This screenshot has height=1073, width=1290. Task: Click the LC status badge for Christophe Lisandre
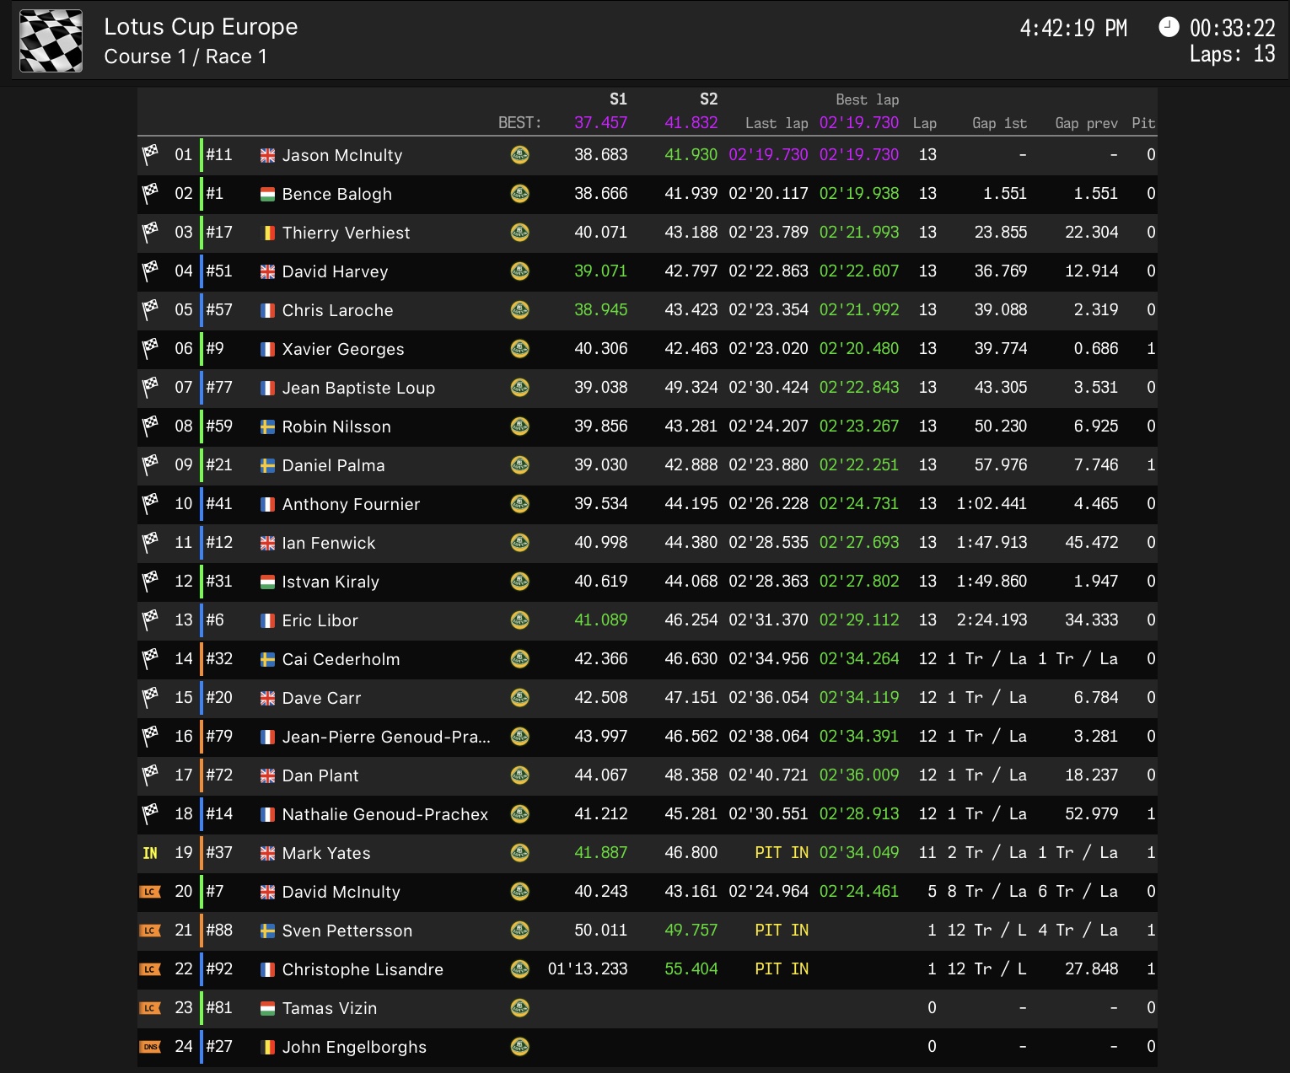pyautogui.click(x=150, y=969)
